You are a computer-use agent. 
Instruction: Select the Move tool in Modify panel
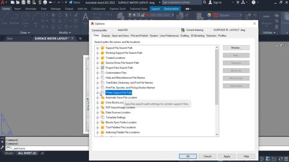(x=53, y=15)
